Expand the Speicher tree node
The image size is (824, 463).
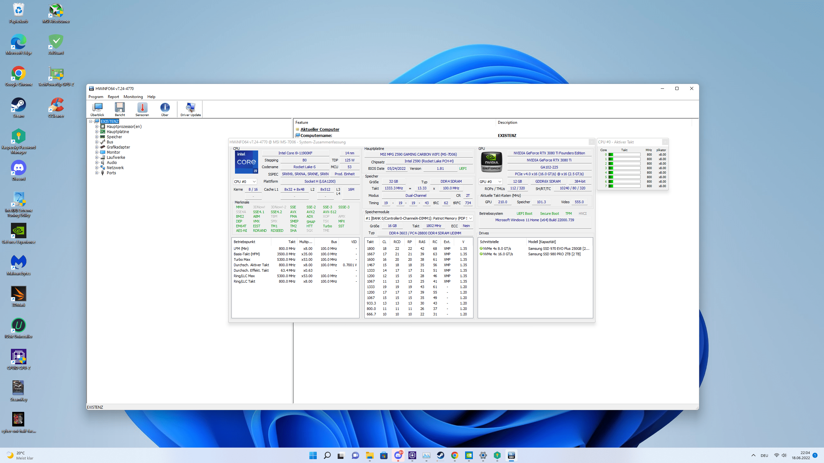tap(97, 137)
